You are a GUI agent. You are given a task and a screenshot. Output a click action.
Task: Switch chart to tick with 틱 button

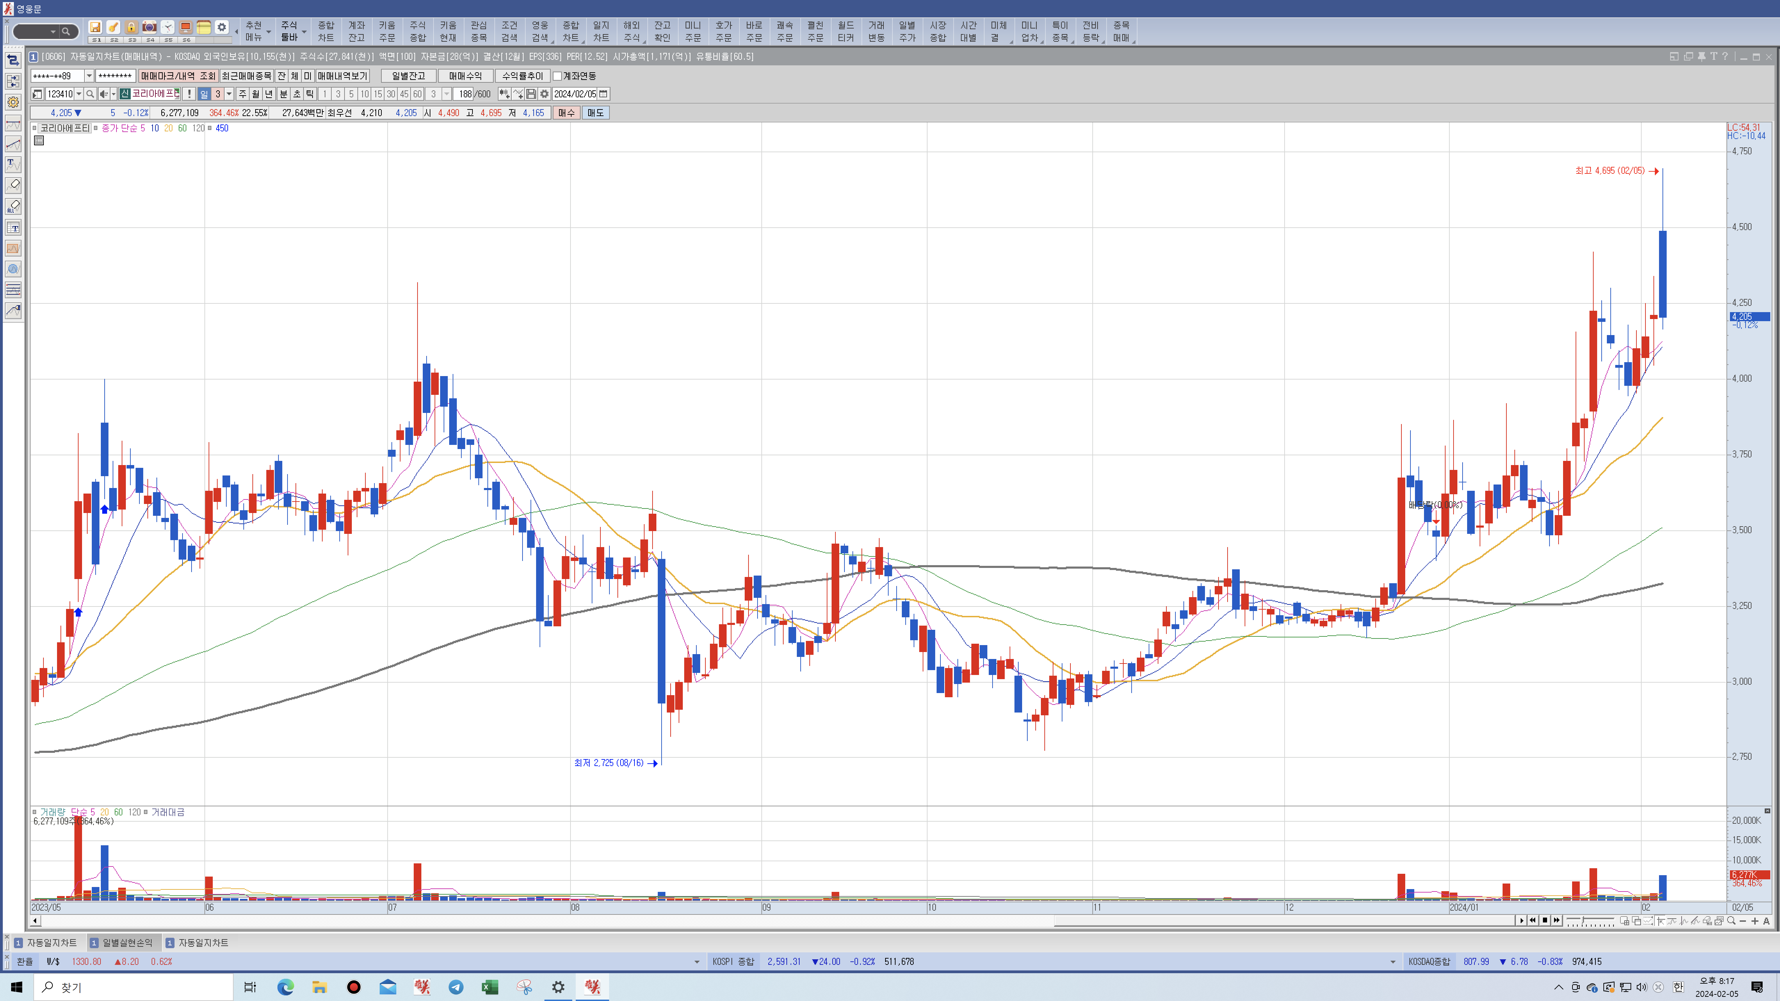tap(310, 94)
